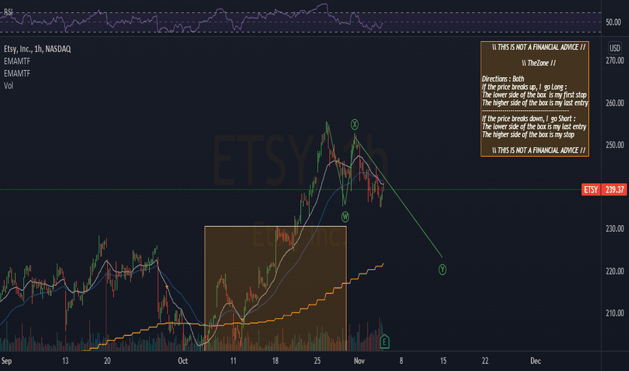Click the 22 date on time axis
Viewport: 629px width, 371px height.
pos(485,361)
